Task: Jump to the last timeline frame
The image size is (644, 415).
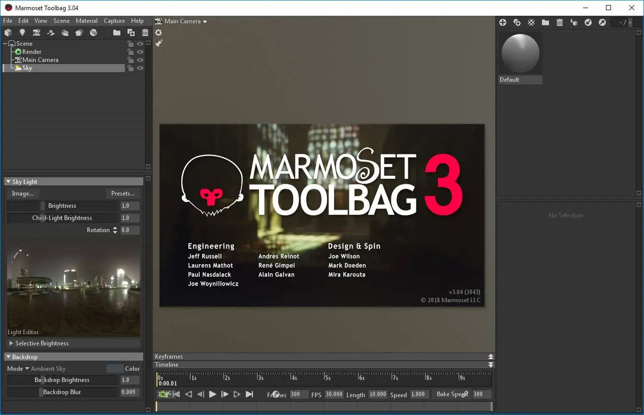Action: [x=249, y=394]
